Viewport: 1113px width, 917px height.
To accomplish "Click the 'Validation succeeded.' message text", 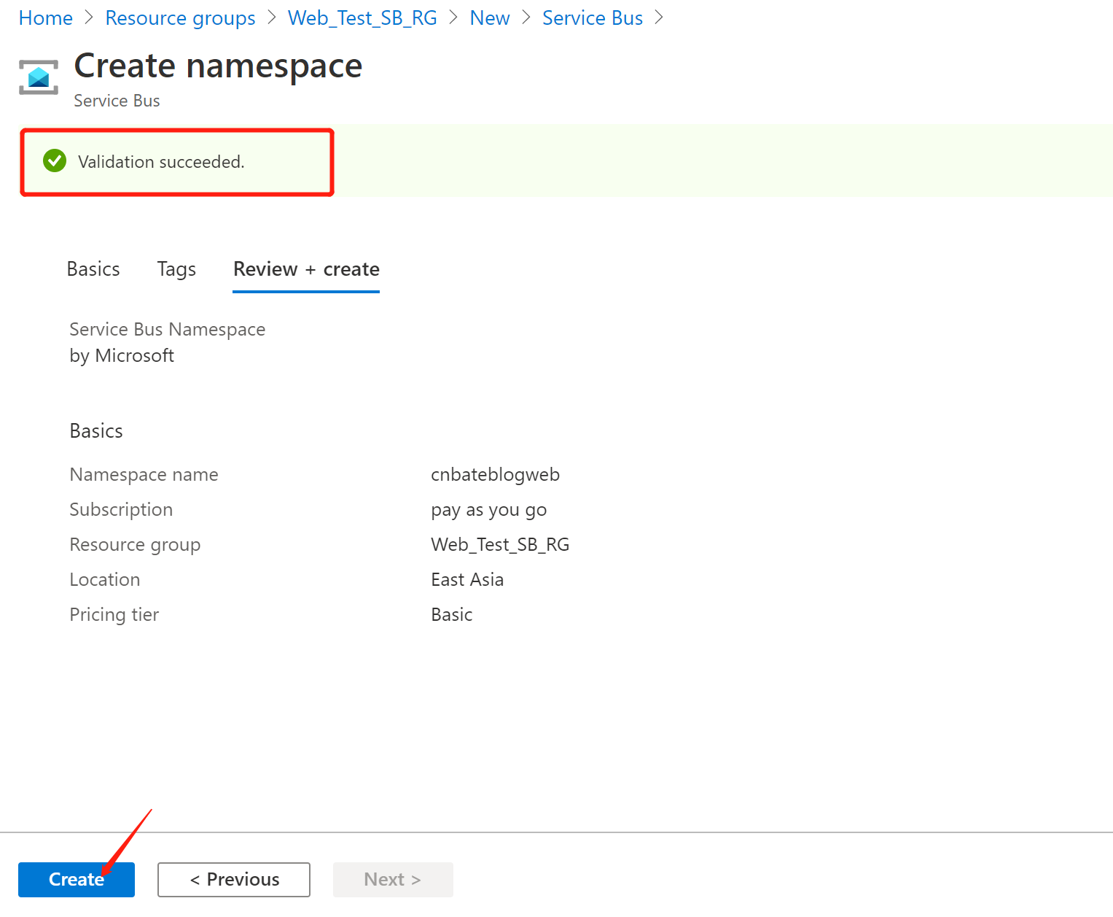I will point(161,162).
